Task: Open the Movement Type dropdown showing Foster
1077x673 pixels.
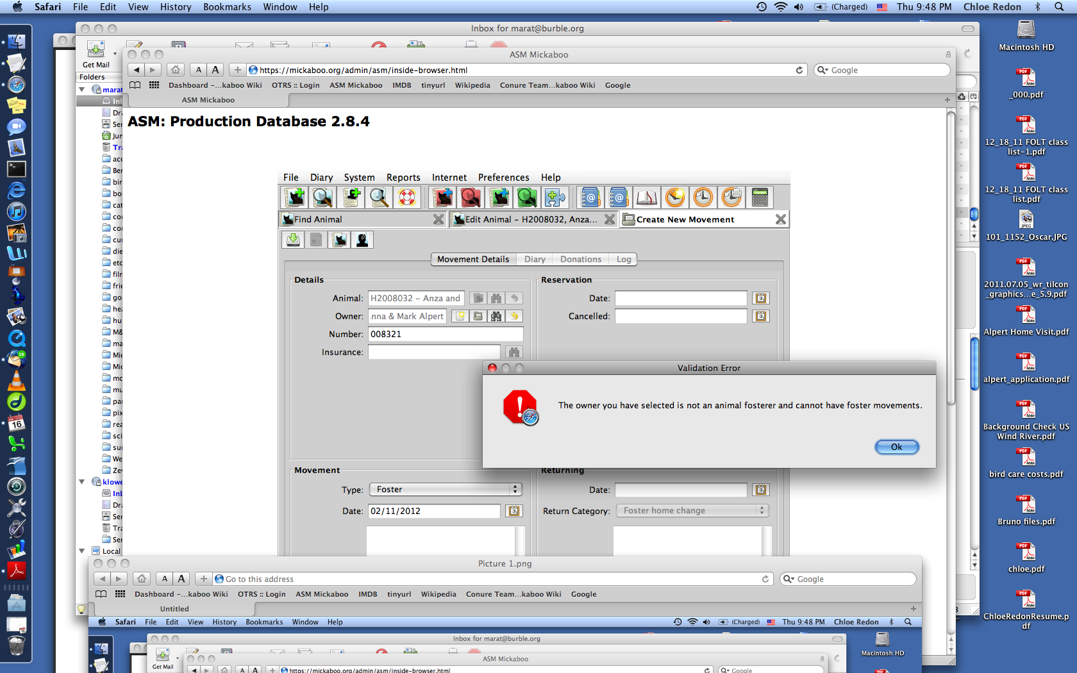Action: (446, 490)
